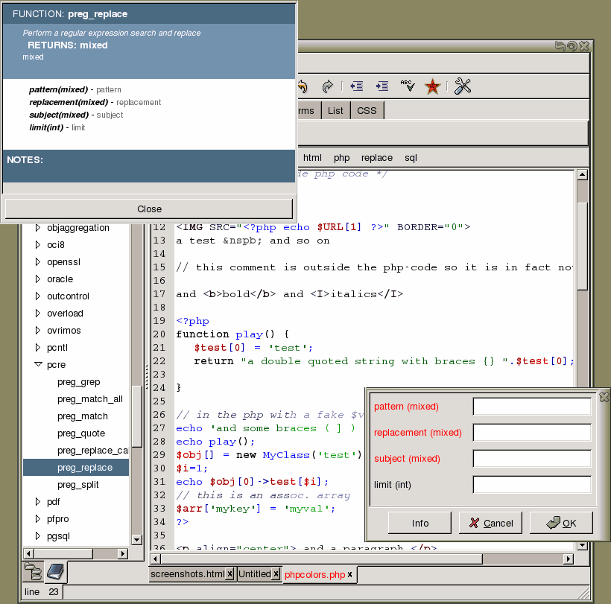Expand the pdf tree node

pyautogui.click(x=38, y=502)
